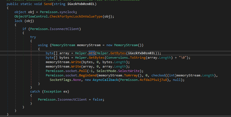231x117 pixels.
Task: Click the ToArray method call
Action: point(131,75)
